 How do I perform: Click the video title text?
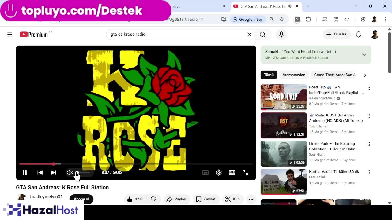62,187
